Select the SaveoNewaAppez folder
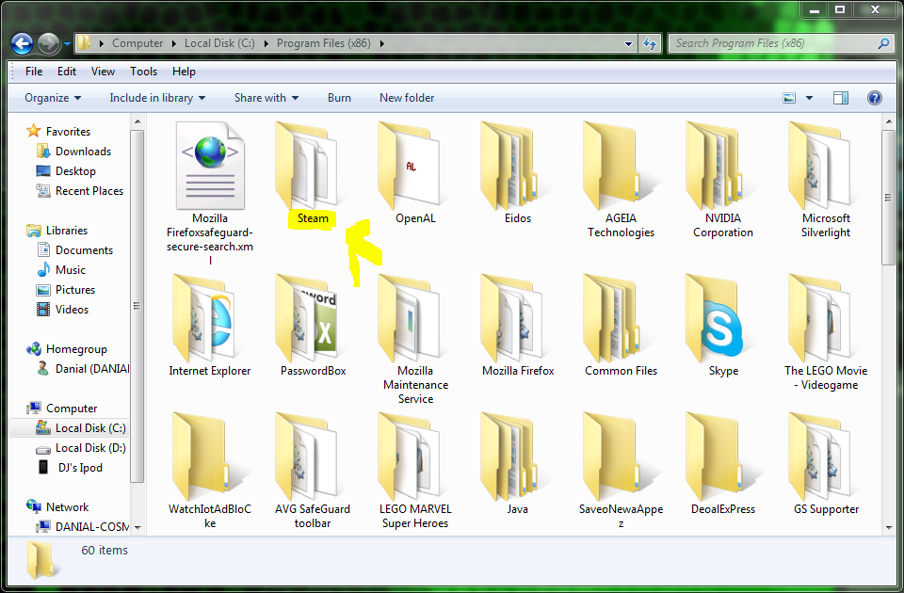Screen dimensions: 904x593 point(621,470)
